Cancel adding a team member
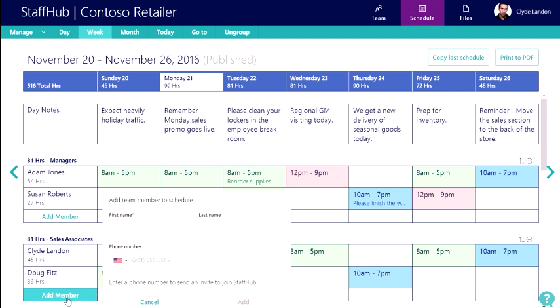 click(x=149, y=302)
